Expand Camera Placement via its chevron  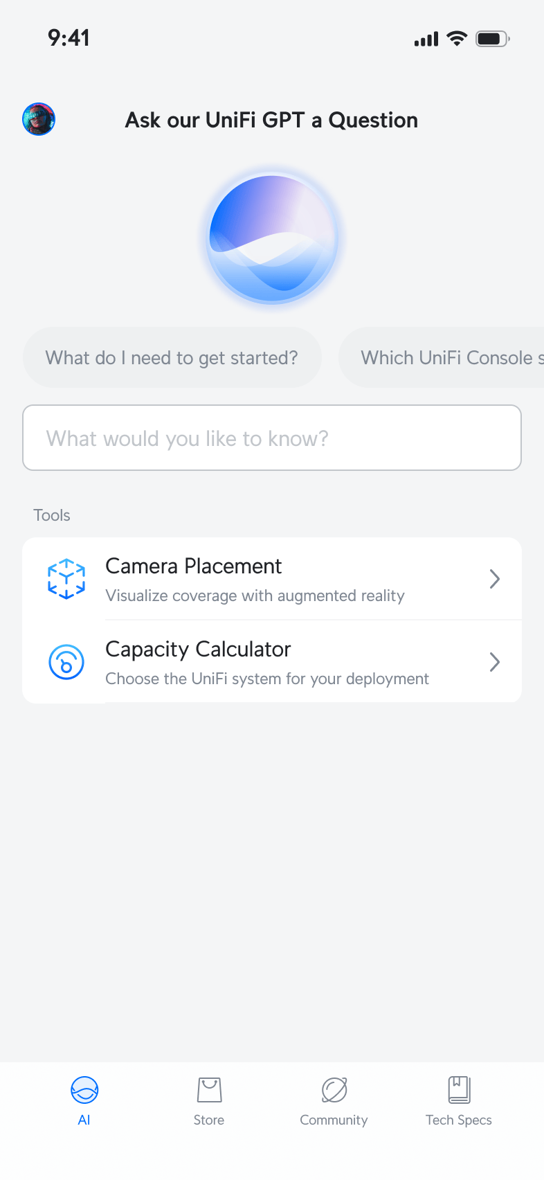494,579
